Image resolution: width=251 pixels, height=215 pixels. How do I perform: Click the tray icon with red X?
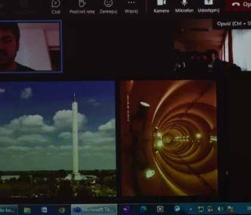[210, 209]
